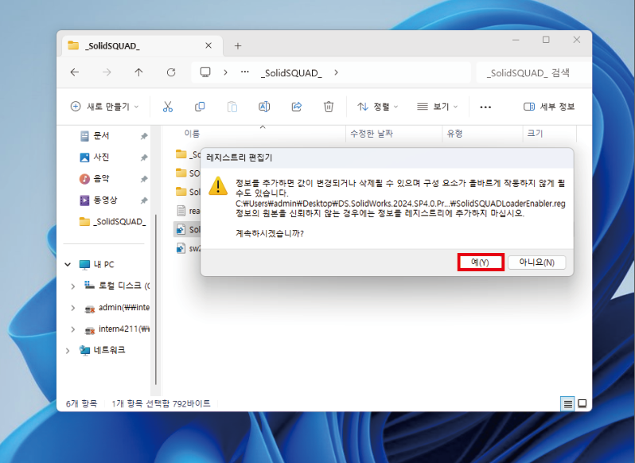Click the forward navigation arrow
Screen dimensions: 635x463
pos(107,72)
